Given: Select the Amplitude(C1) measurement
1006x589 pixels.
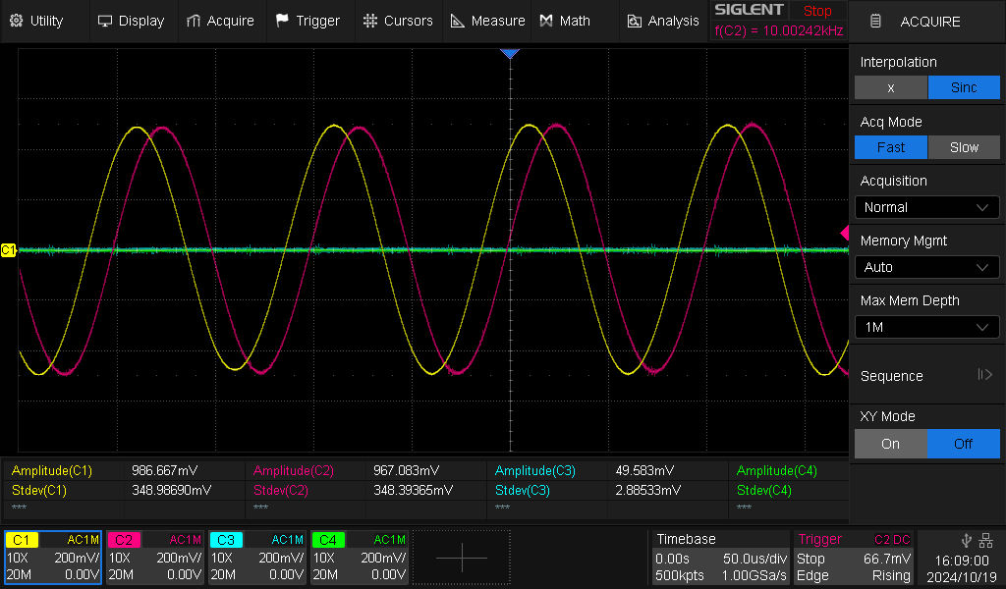Looking at the screenshot, I should click(52, 470).
